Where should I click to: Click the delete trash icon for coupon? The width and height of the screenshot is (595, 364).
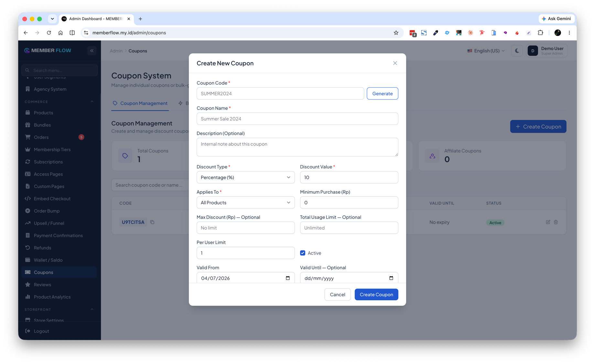(x=556, y=222)
